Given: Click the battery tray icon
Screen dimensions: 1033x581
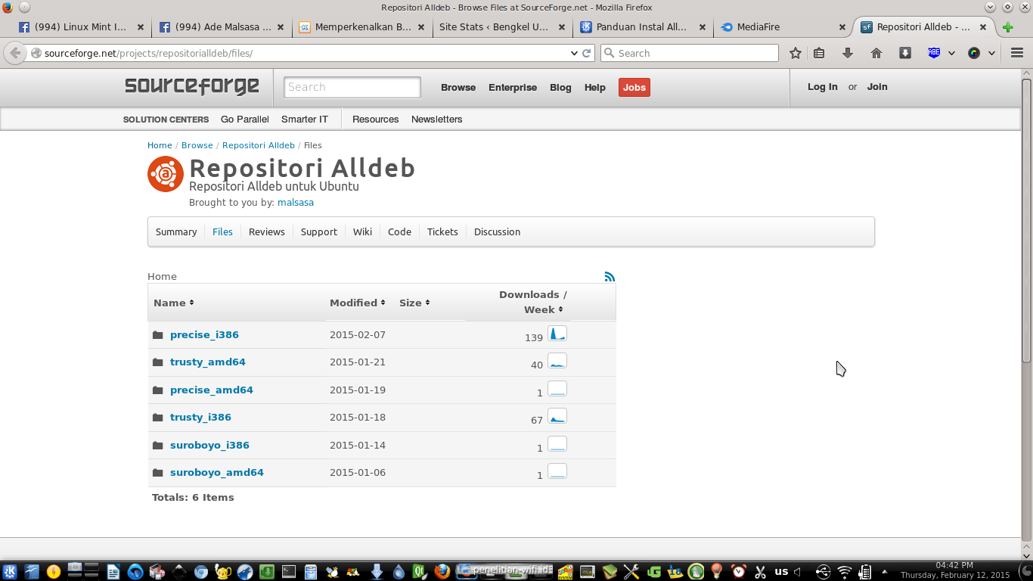Looking at the screenshot, I should 865,572.
